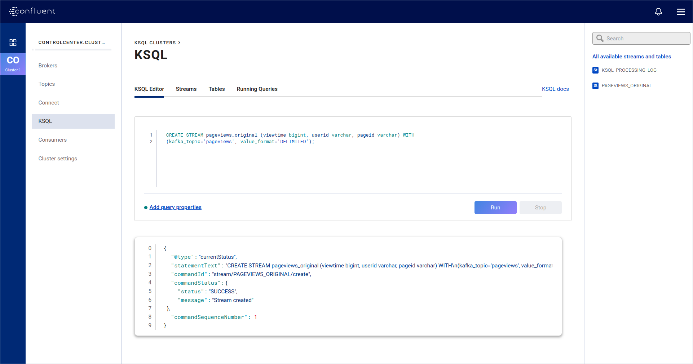Open the Running Queries tab
Screen dimensions: 693x364
[257, 89]
